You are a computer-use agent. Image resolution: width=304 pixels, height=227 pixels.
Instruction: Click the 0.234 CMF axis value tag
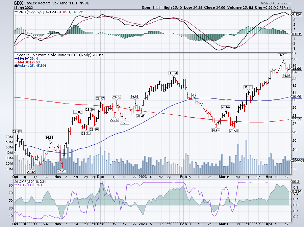pos(297,191)
